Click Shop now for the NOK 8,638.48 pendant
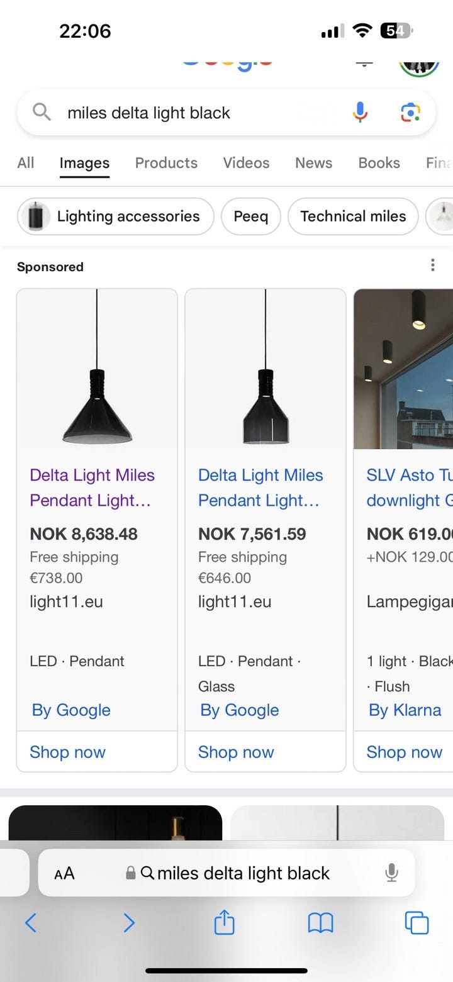This screenshot has width=453, height=982. (67, 752)
